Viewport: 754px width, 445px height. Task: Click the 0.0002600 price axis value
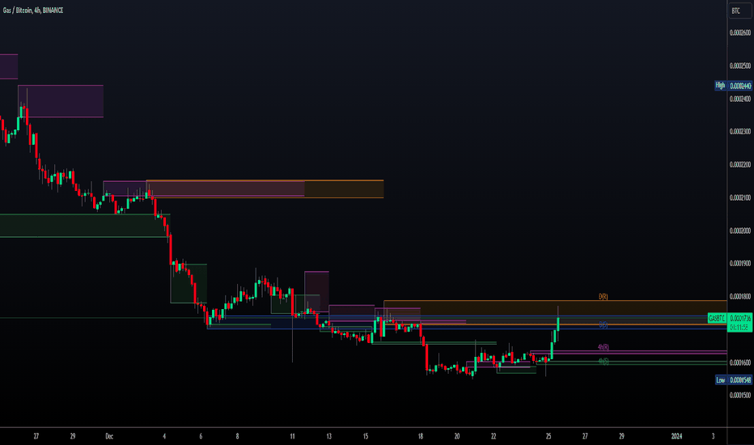click(740, 32)
